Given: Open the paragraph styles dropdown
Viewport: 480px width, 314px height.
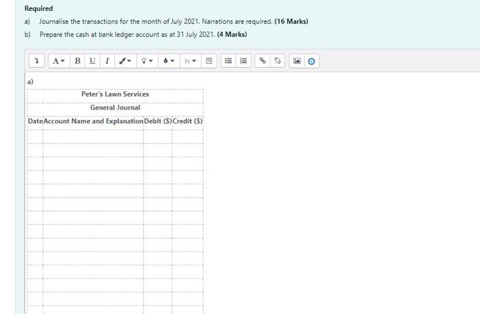Looking at the screenshot, I should pos(59,61).
